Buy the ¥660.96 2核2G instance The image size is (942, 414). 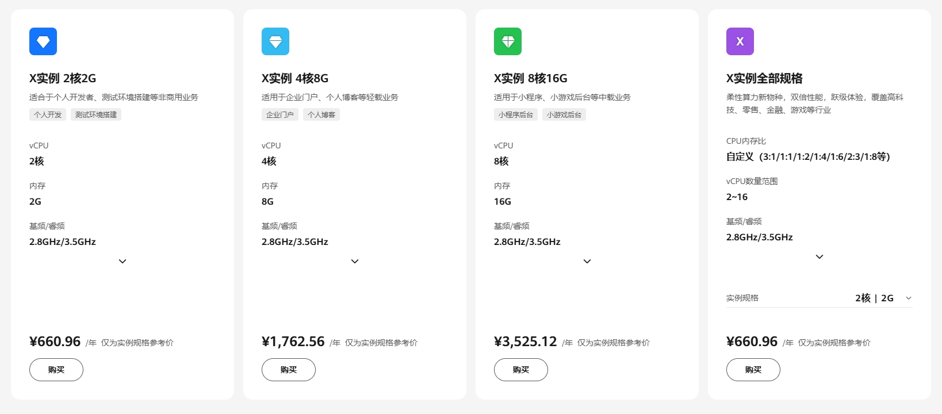[56, 370]
